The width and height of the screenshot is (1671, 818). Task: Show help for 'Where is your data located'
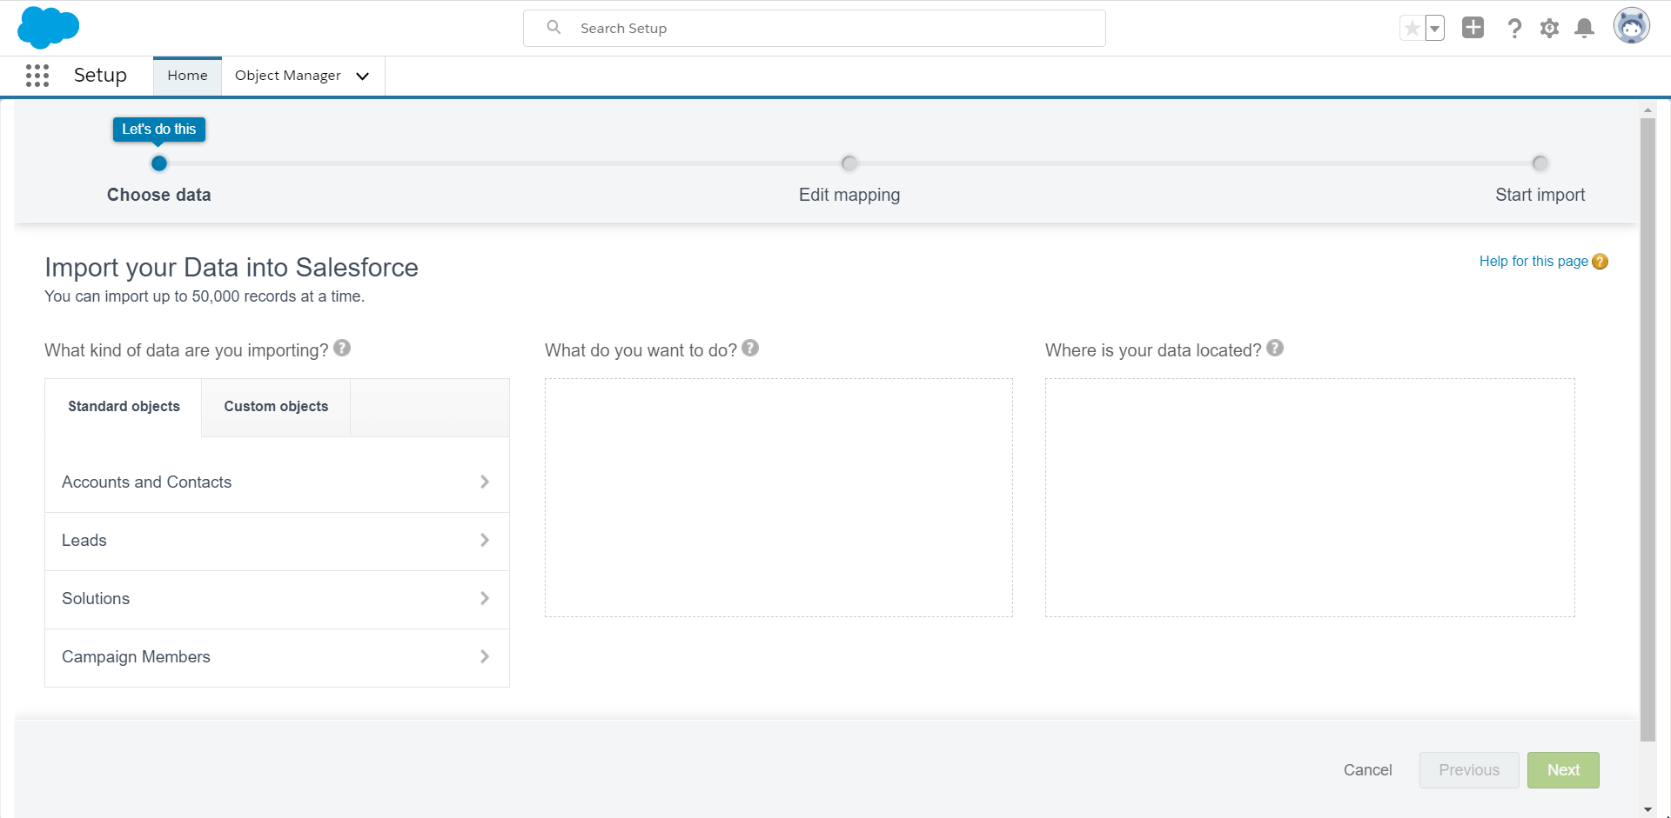click(1275, 348)
